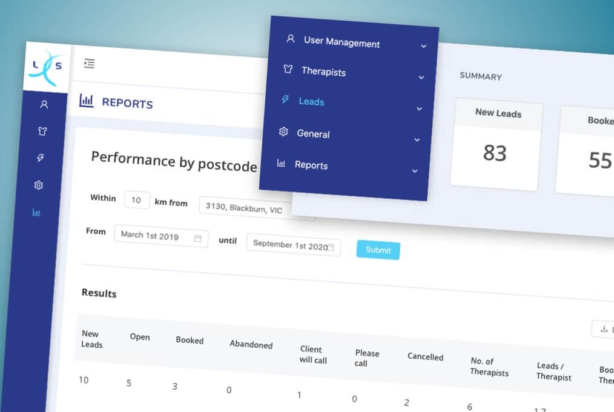Expand the Therapists menu chevron

[422, 76]
